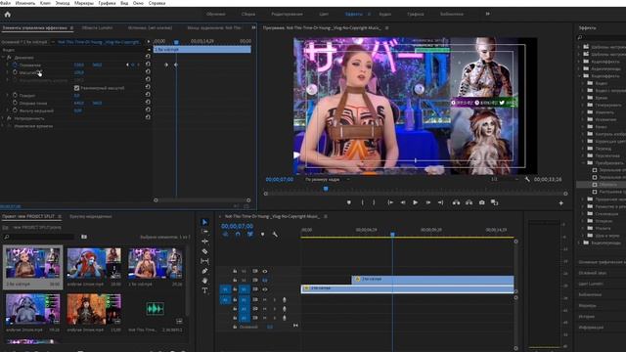Open the Program monitor zoom level dropdown

click(x=328, y=180)
